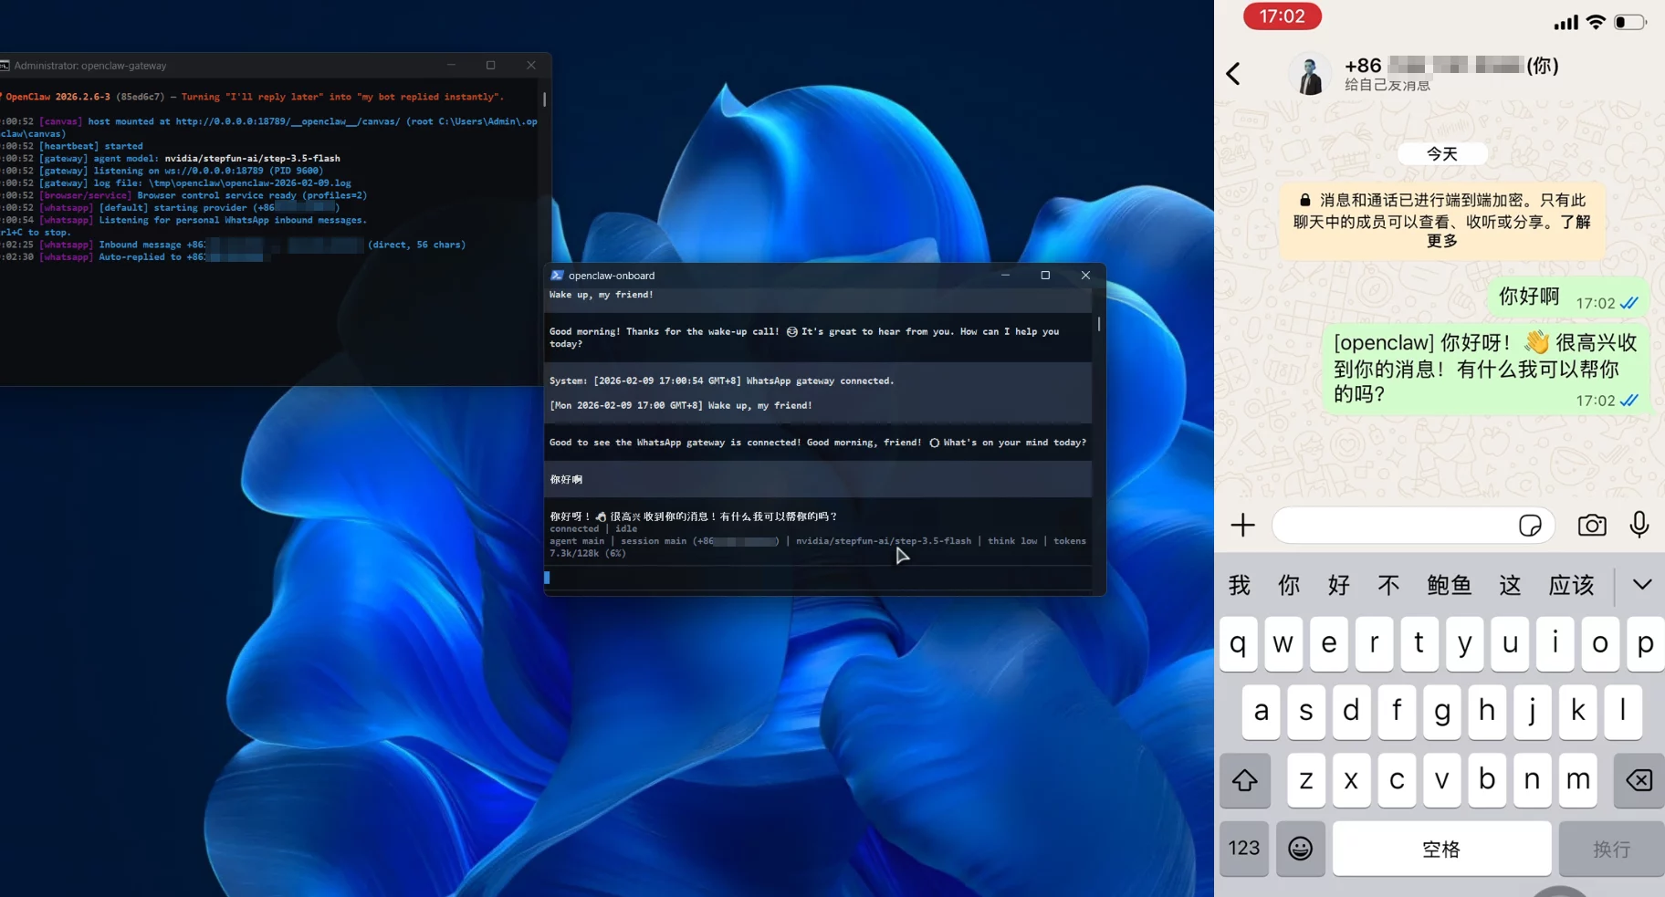Click the openclaw-onboard window title bar

click(776, 276)
